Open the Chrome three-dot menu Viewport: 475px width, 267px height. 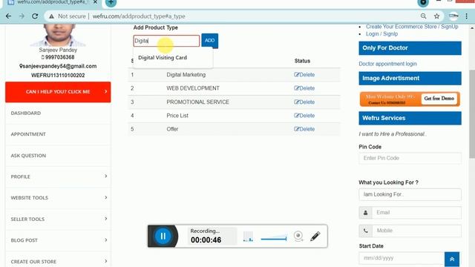(x=467, y=16)
